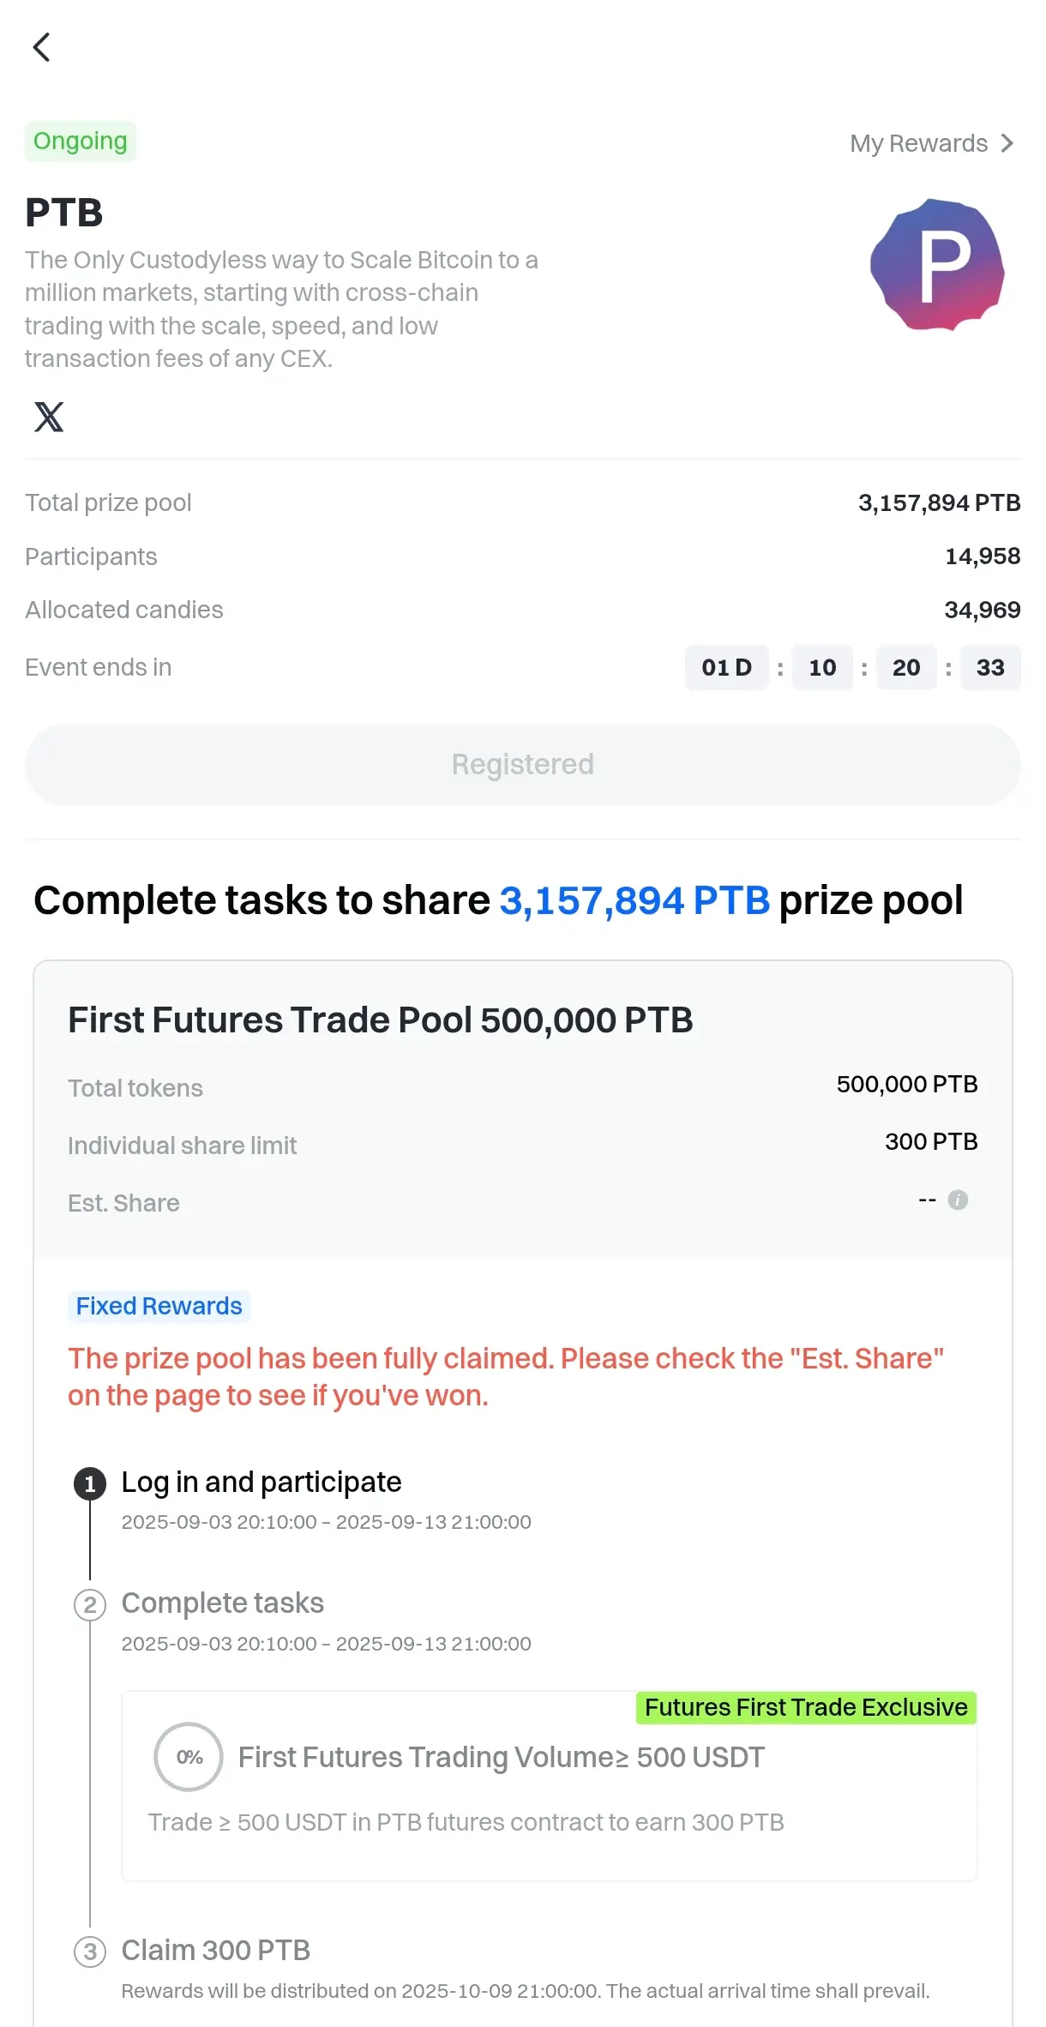Open the X (Twitter) social link icon

tap(49, 417)
